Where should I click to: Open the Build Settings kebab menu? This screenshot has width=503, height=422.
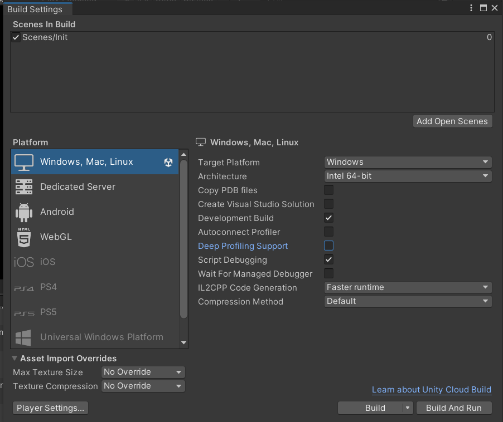pyautogui.click(x=471, y=8)
